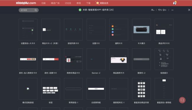Click the 白底黑导航 caption text

point(96,103)
